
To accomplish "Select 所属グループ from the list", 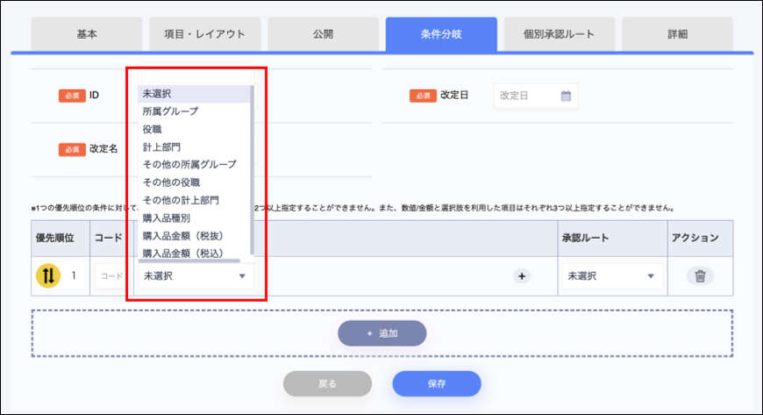I will click(194, 111).
